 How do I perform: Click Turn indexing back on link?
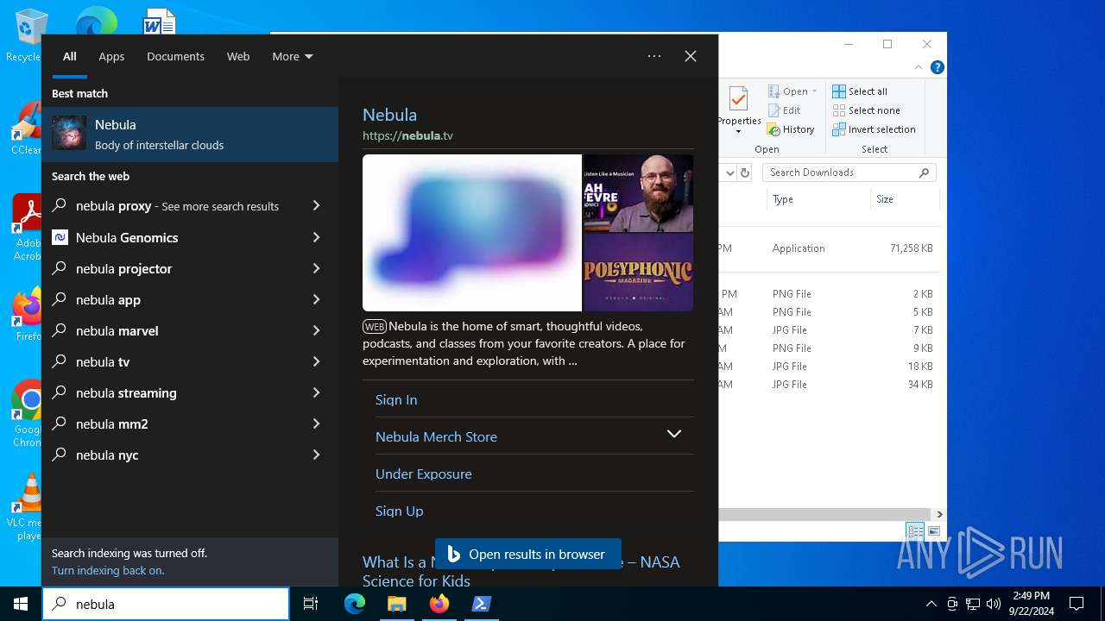click(108, 570)
